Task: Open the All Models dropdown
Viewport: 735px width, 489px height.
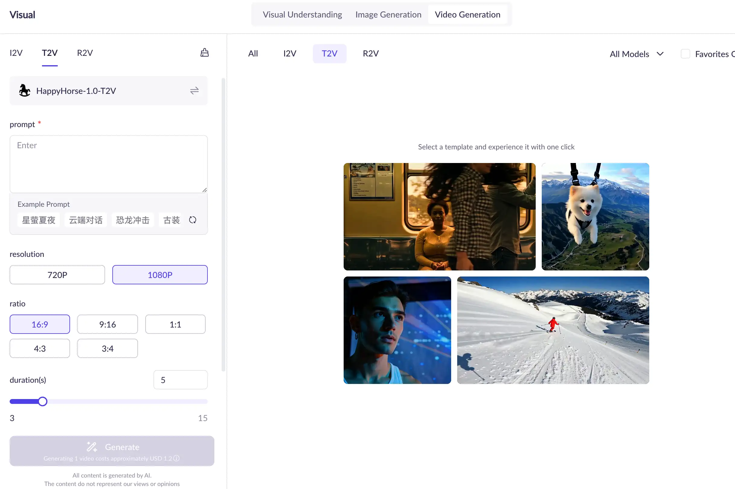Action: [x=637, y=54]
